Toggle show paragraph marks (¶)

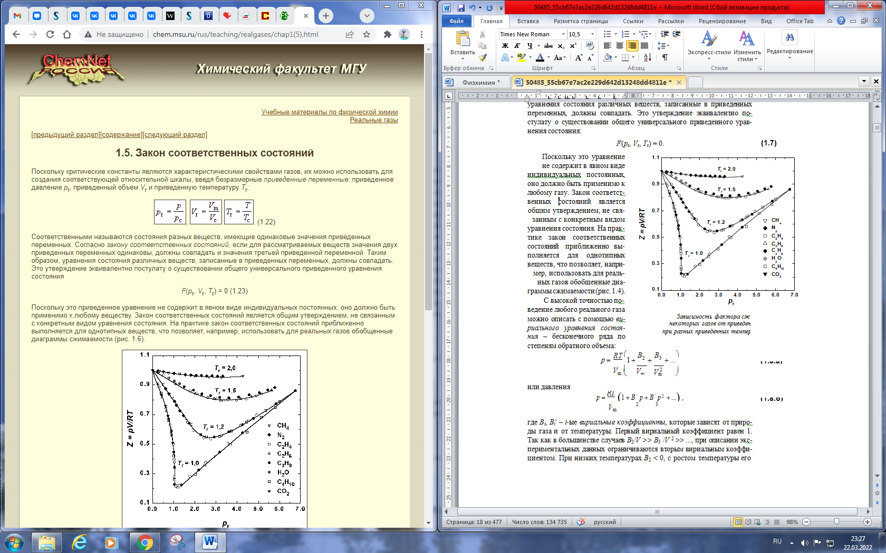click(x=665, y=57)
